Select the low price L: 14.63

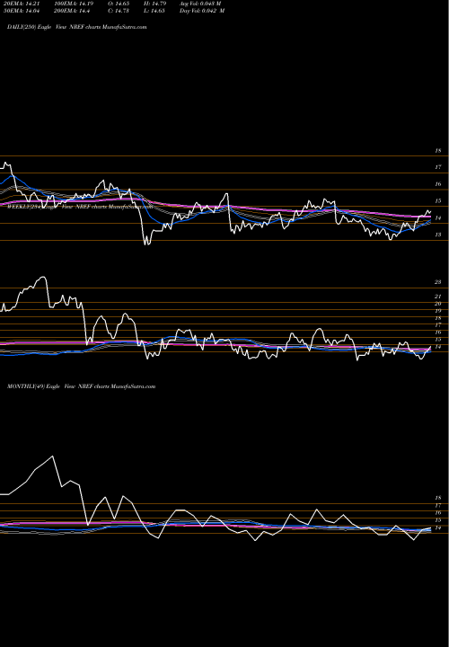pos(154,11)
